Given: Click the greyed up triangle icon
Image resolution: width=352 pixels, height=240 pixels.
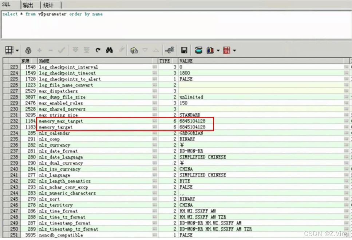Looking at the screenshot, I should point(156,50).
